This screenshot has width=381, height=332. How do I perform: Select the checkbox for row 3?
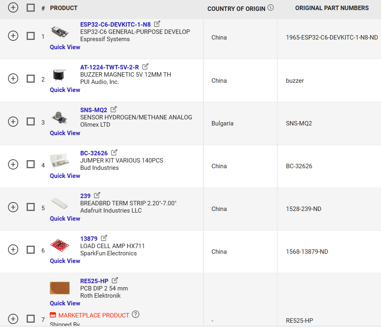pos(31,121)
